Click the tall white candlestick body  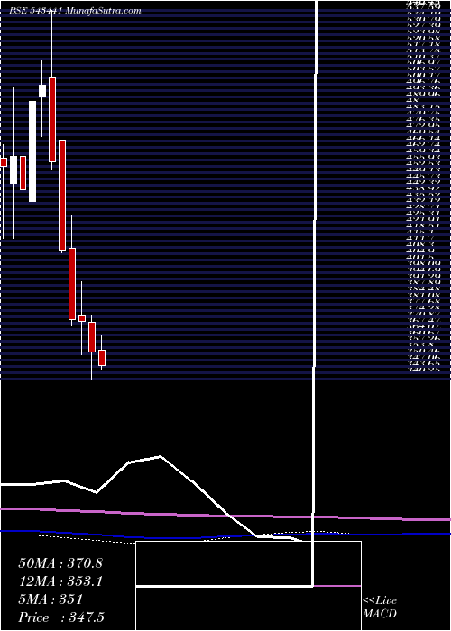(32, 151)
